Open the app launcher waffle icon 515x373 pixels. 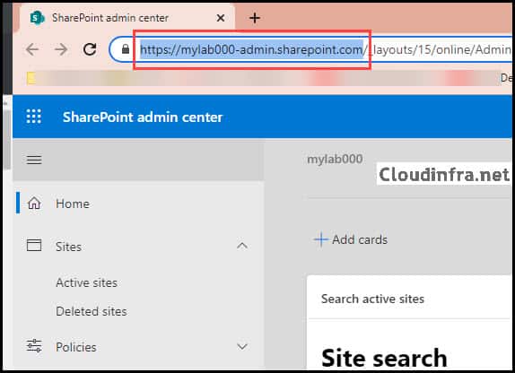point(34,117)
